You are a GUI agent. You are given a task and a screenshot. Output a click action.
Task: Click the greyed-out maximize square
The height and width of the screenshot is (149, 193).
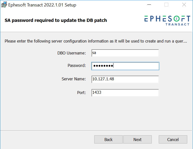click(x=166, y=5)
